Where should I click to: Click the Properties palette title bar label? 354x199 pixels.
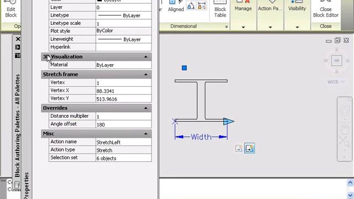click(27, 186)
